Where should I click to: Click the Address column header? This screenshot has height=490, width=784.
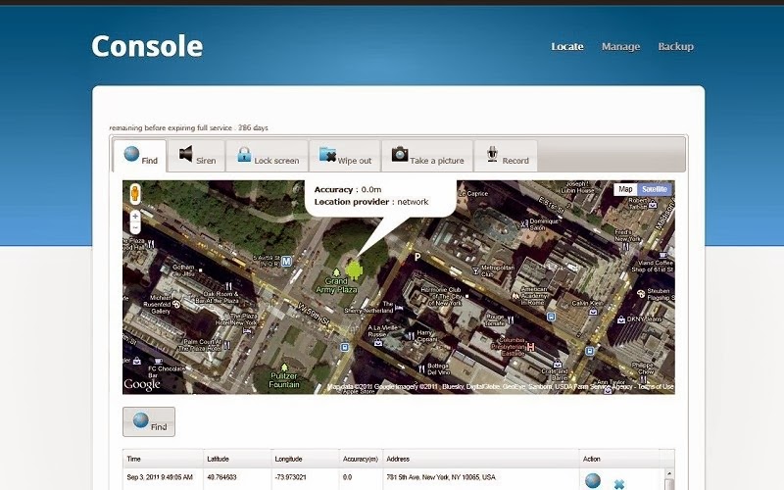coord(481,459)
